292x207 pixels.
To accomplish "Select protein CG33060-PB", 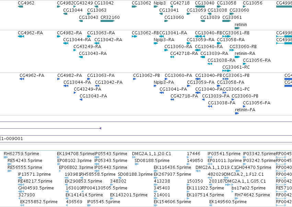I will [245, 96].
